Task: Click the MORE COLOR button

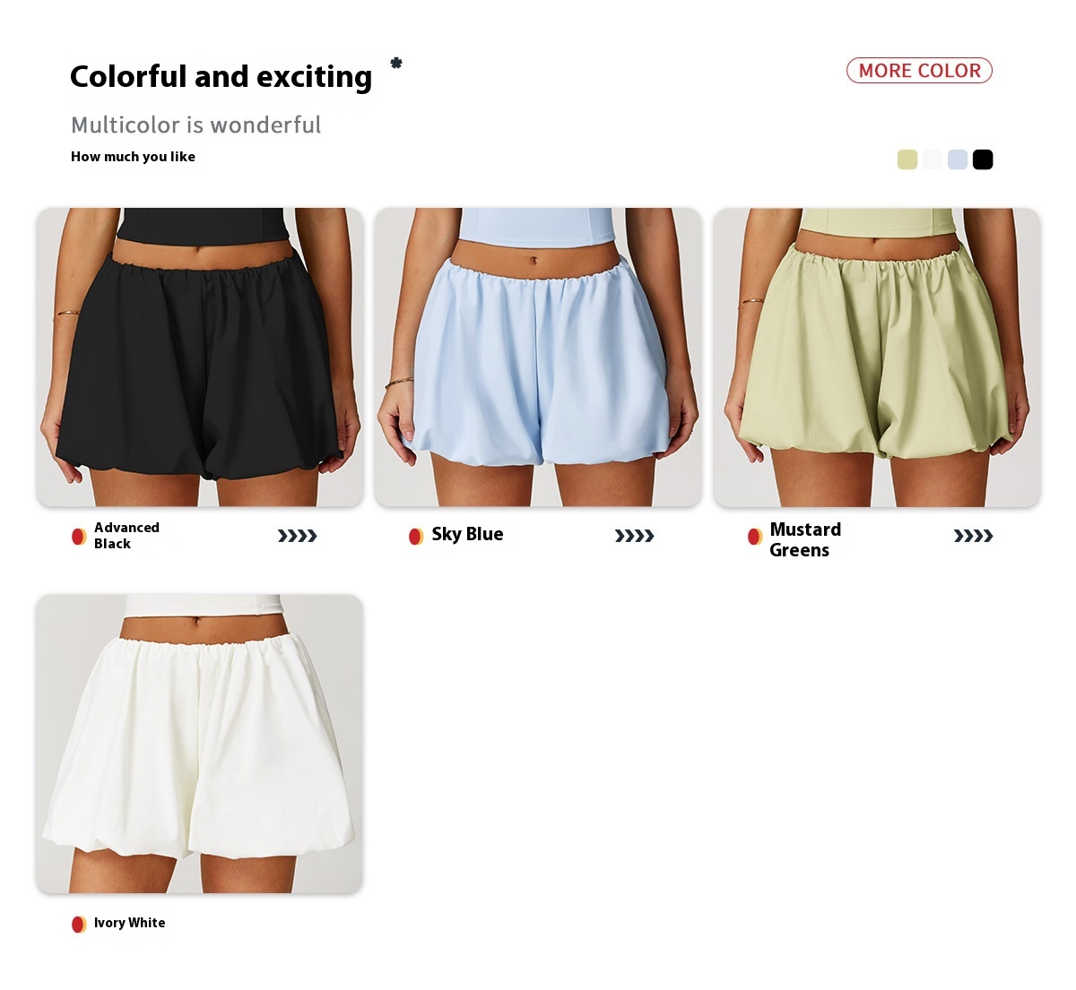Action: tap(919, 71)
